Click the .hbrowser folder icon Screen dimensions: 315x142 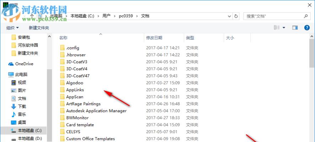(x=62, y=55)
